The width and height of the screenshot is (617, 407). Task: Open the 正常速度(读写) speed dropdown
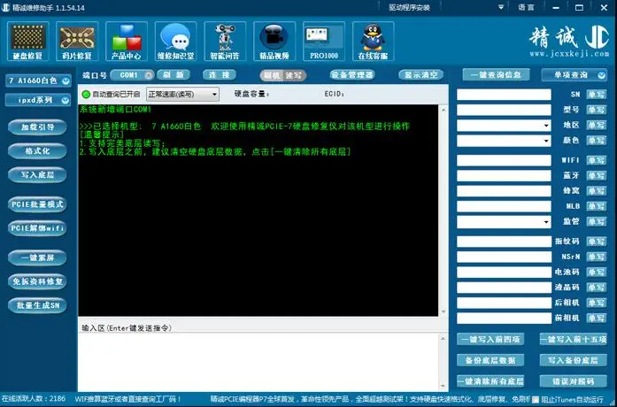182,95
